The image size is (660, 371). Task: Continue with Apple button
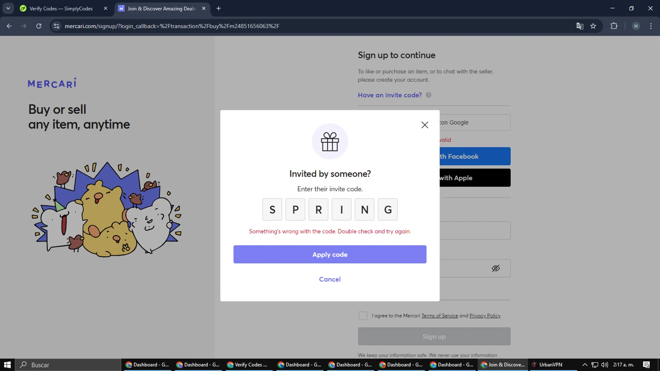[x=475, y=178]
